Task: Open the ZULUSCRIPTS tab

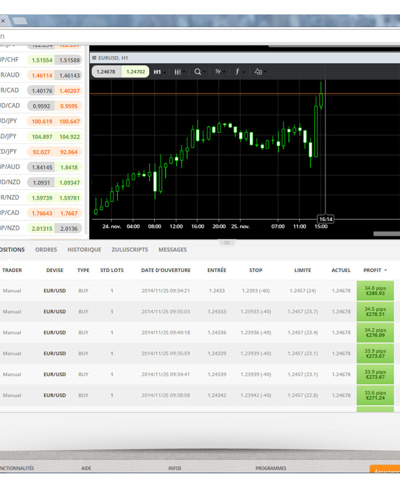Action: 130,249
